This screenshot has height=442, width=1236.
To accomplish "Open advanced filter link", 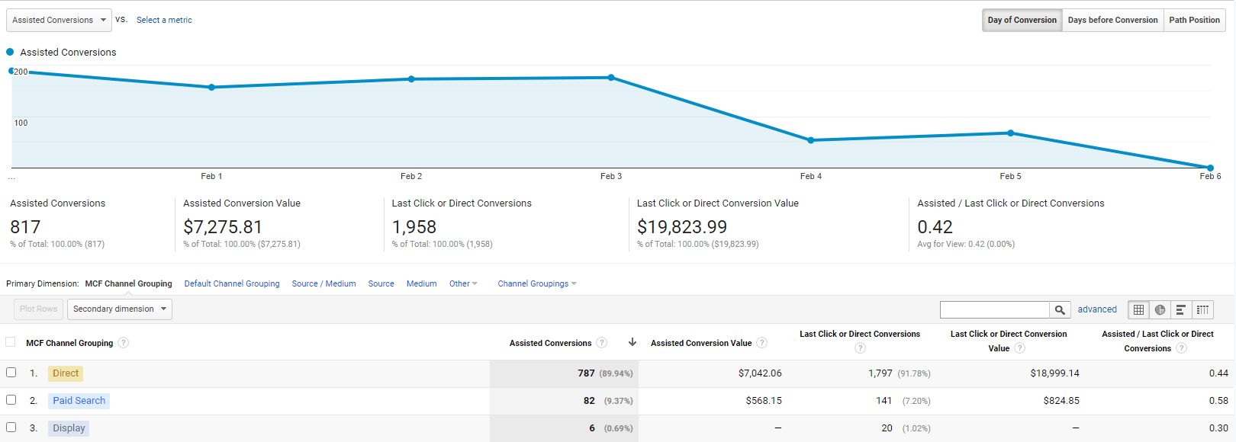I will [x=1097, y=309].
